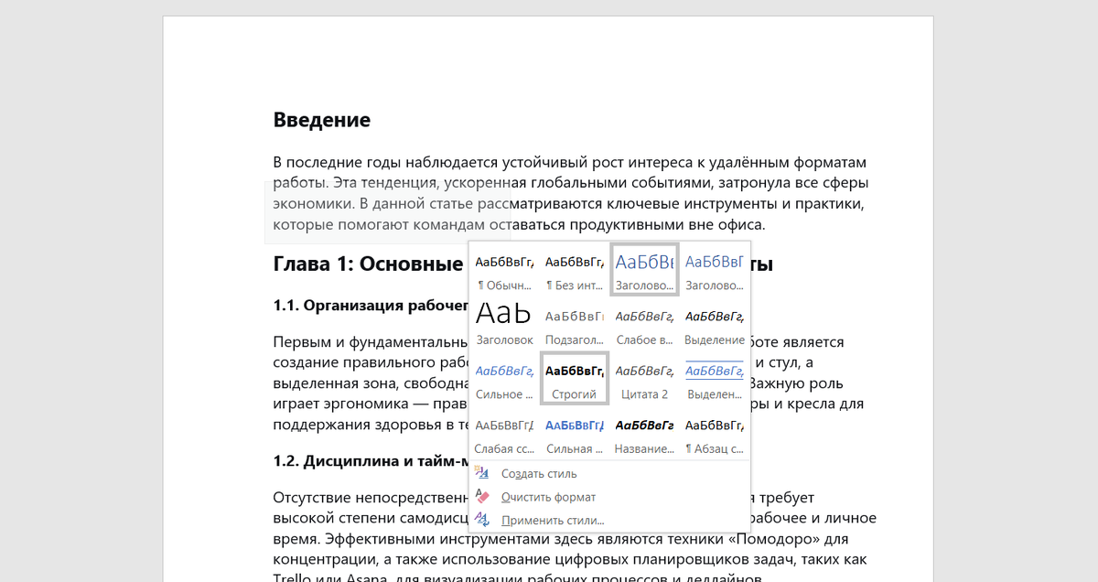Choose the Слабое выделение style

point(644,325)
